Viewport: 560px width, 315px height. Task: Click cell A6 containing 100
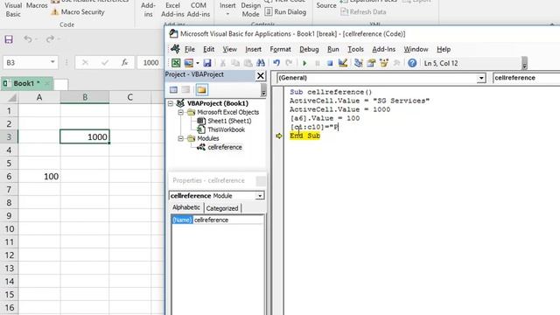click(39, 177)
